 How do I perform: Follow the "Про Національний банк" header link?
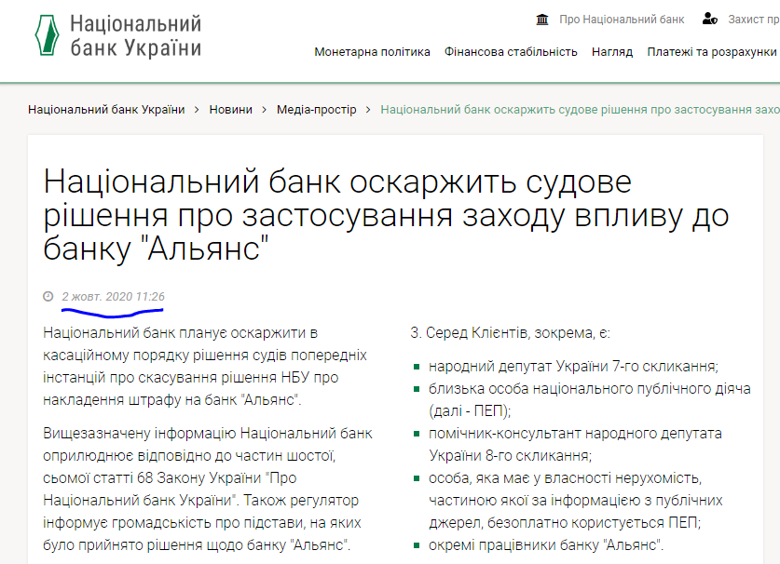coord(622,20)
